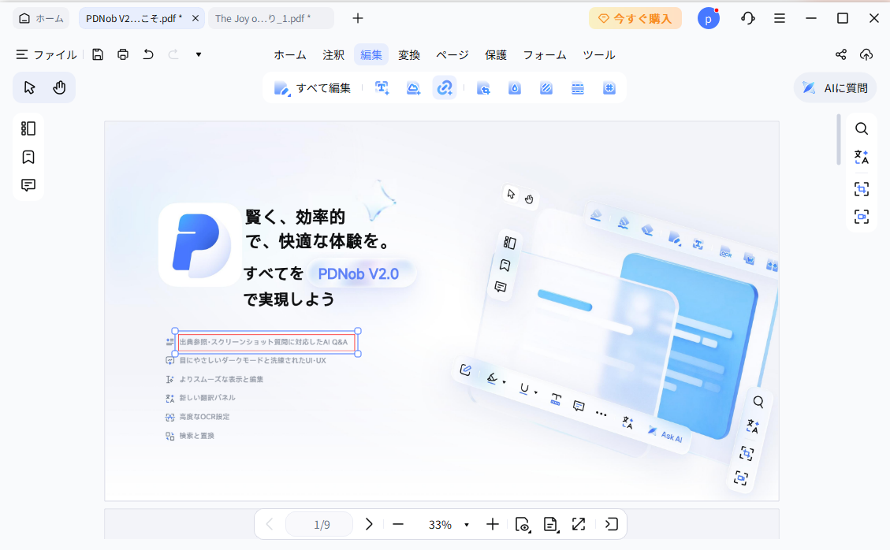Open the Watermark tool
This screenshot has width=890, height=550.
514,87
